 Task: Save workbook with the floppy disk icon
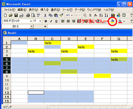coord(16,15)
